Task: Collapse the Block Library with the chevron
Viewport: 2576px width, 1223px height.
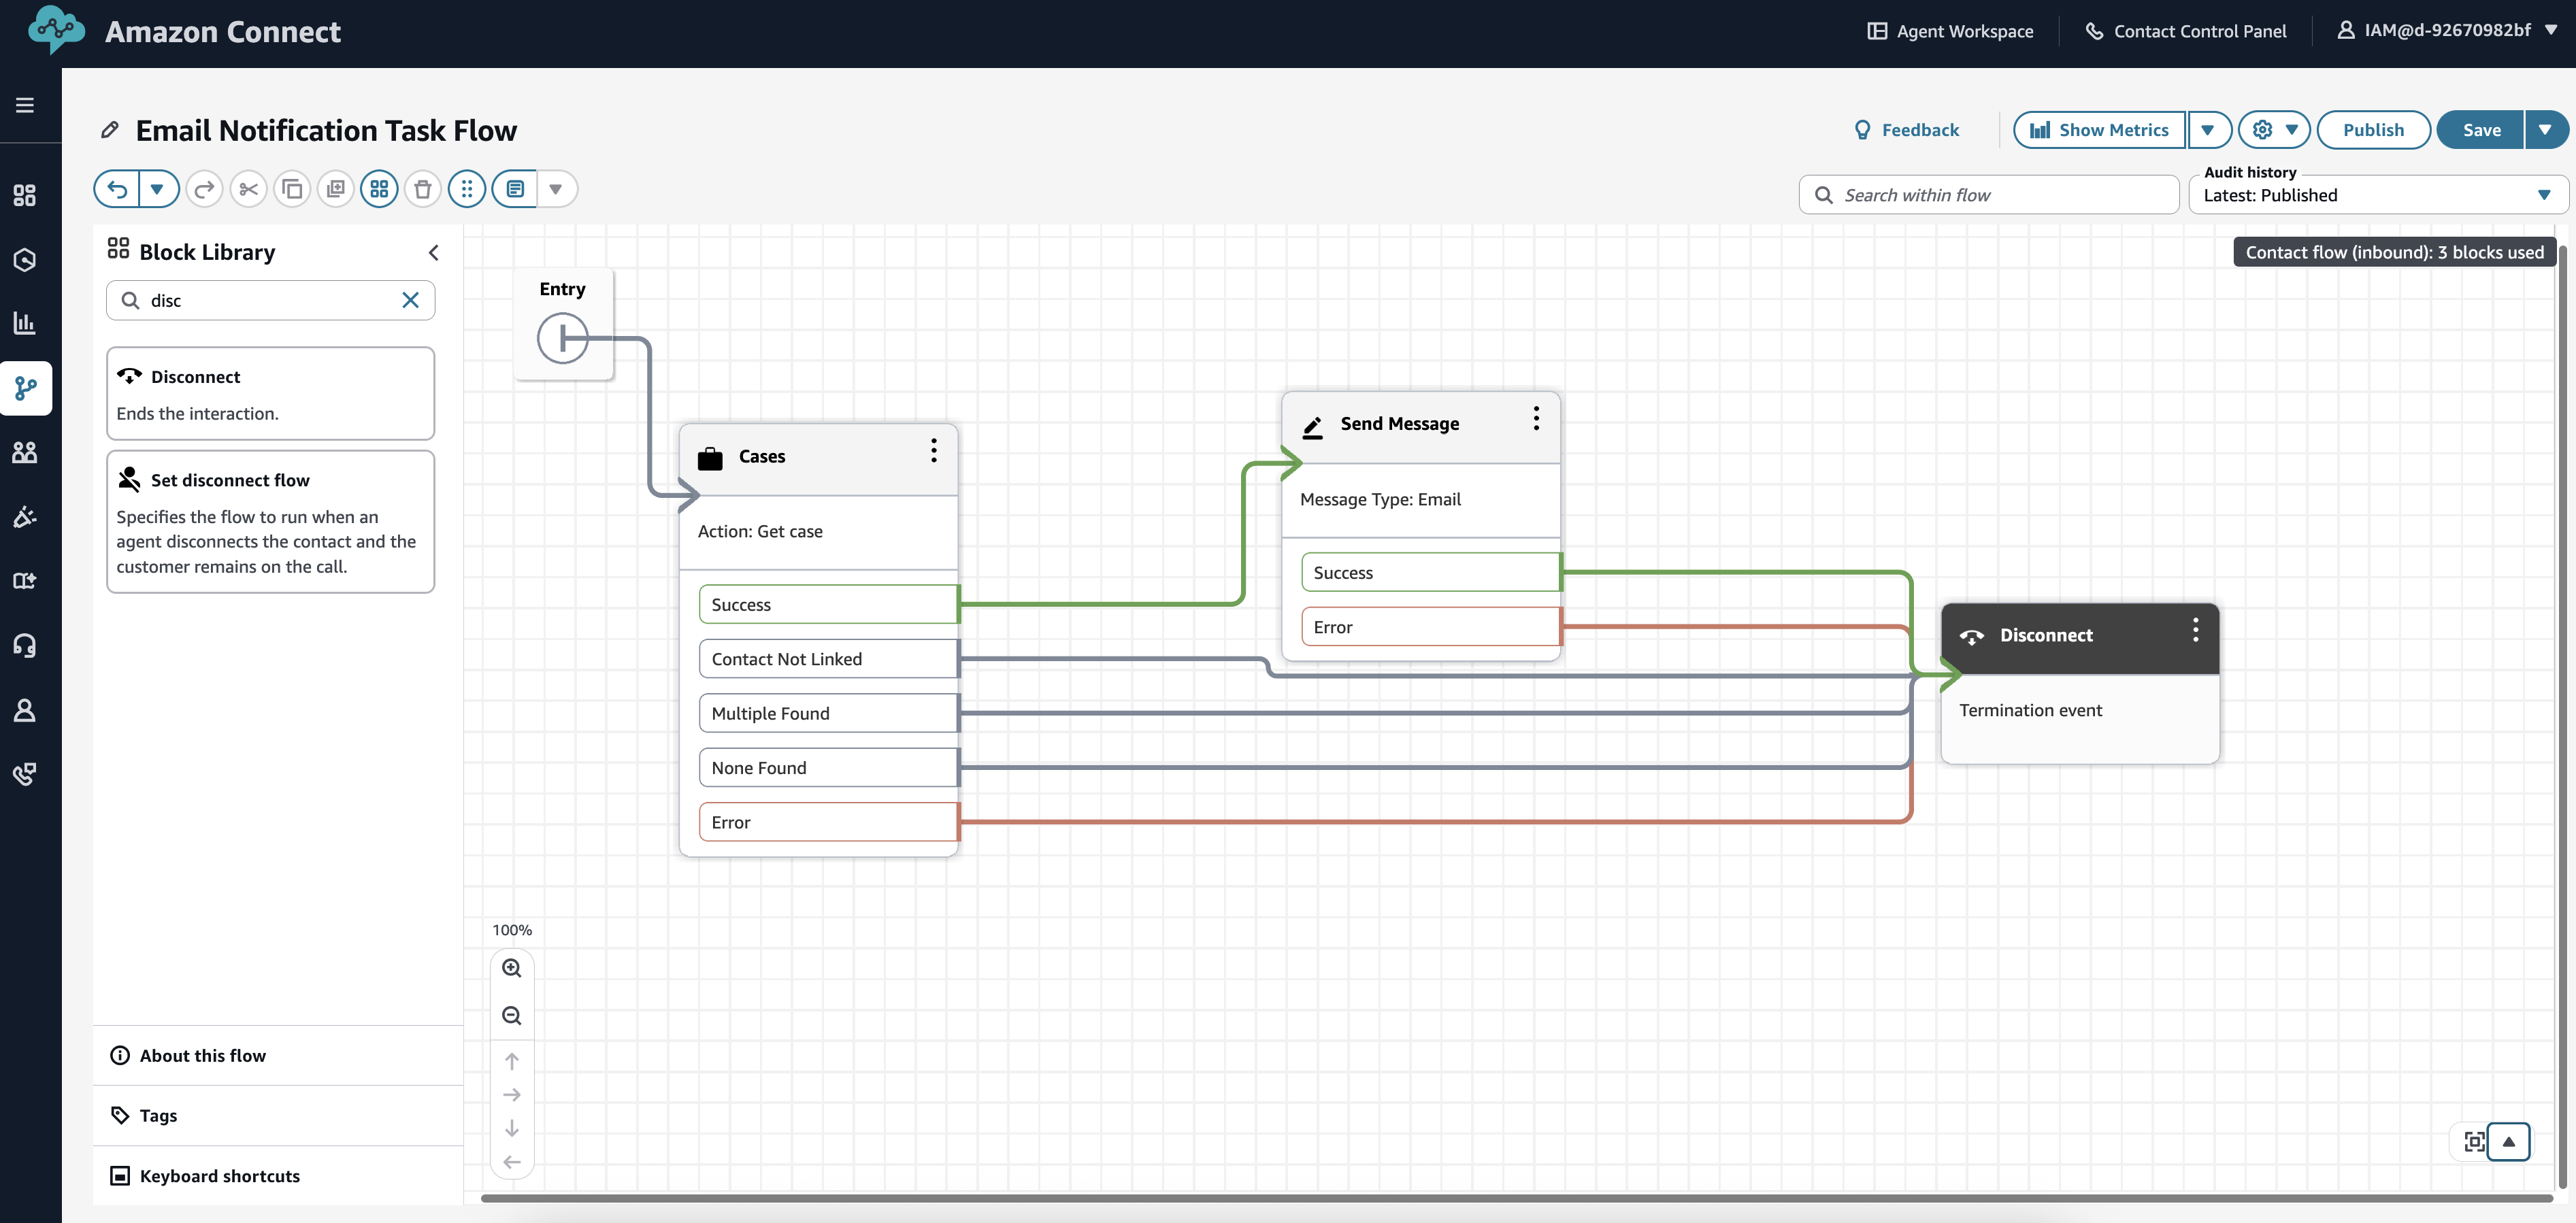Action: [433, 252]
